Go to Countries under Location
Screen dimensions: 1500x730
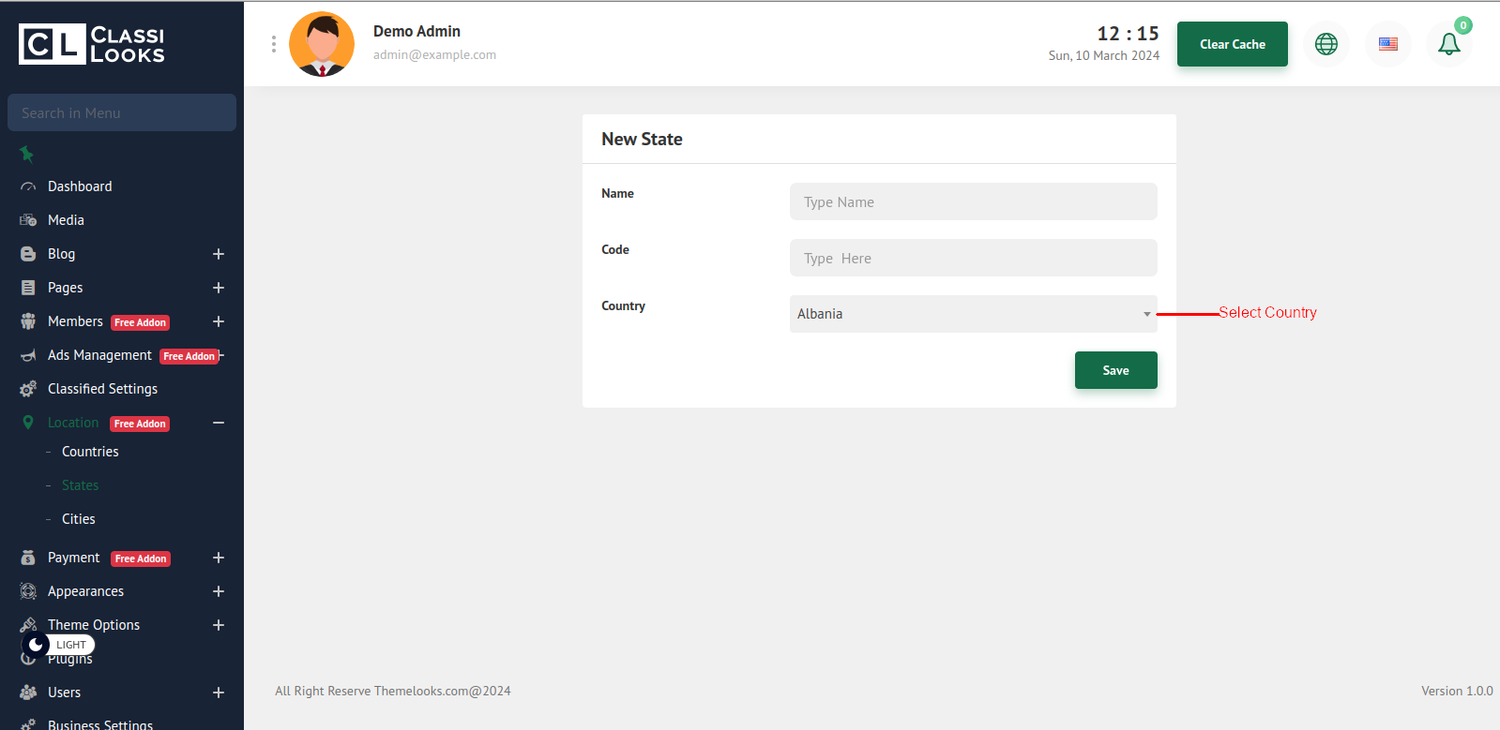pos(90,452)
